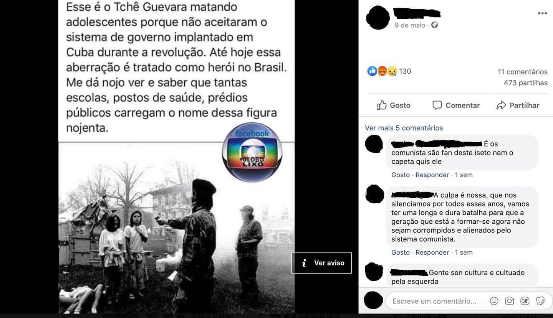Click Gosto under the A culpa é nossa comment
This screenshot has height=318, width=553.
click(401, 252)
